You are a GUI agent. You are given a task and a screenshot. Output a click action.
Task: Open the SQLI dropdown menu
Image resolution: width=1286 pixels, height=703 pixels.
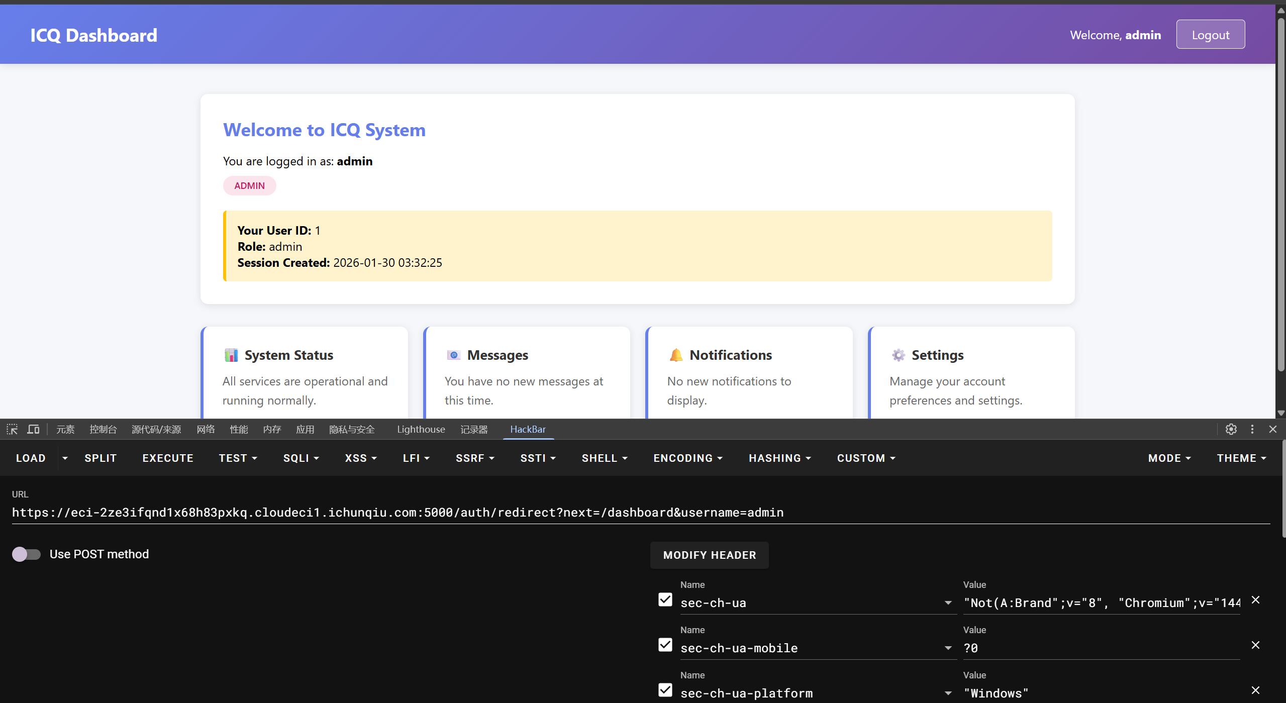(301, 458)
